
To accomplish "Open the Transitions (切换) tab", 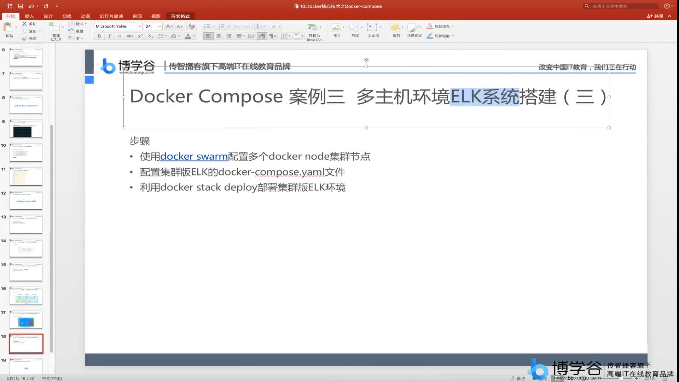I will point(67,16).
